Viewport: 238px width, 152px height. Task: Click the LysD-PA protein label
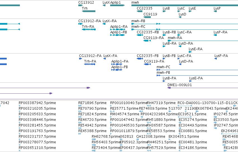click(x=186, y=61)
